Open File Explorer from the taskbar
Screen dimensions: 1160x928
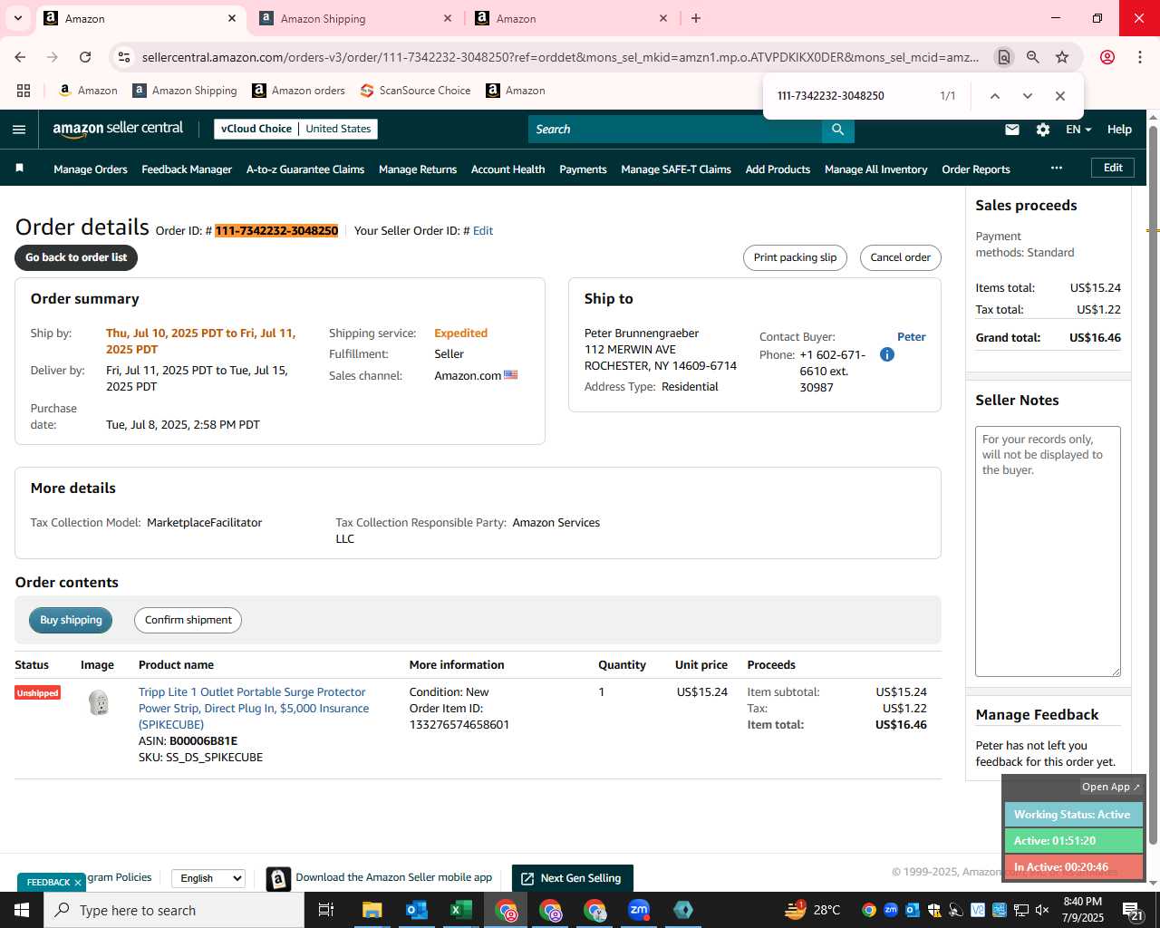pos(372,910)
